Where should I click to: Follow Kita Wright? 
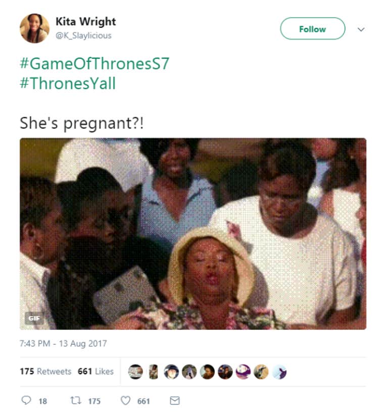click(312, 28)
